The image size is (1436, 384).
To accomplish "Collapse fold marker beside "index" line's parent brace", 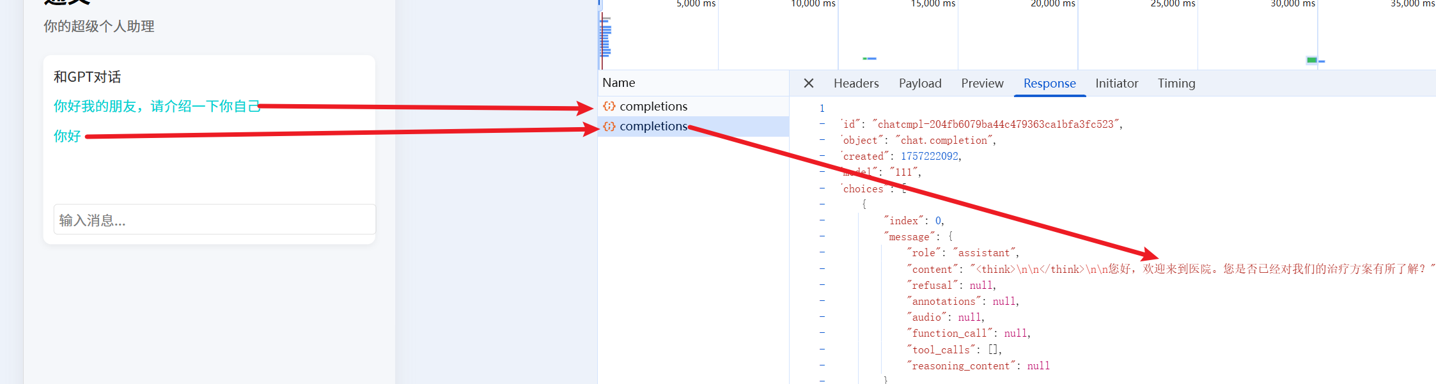I will 822,204.
